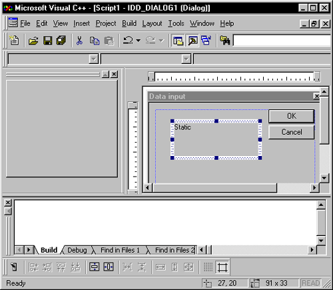Viewport: 333px width, 290px height.
Task: Expand the first WizardBar combo box
Action: (94, 59)
